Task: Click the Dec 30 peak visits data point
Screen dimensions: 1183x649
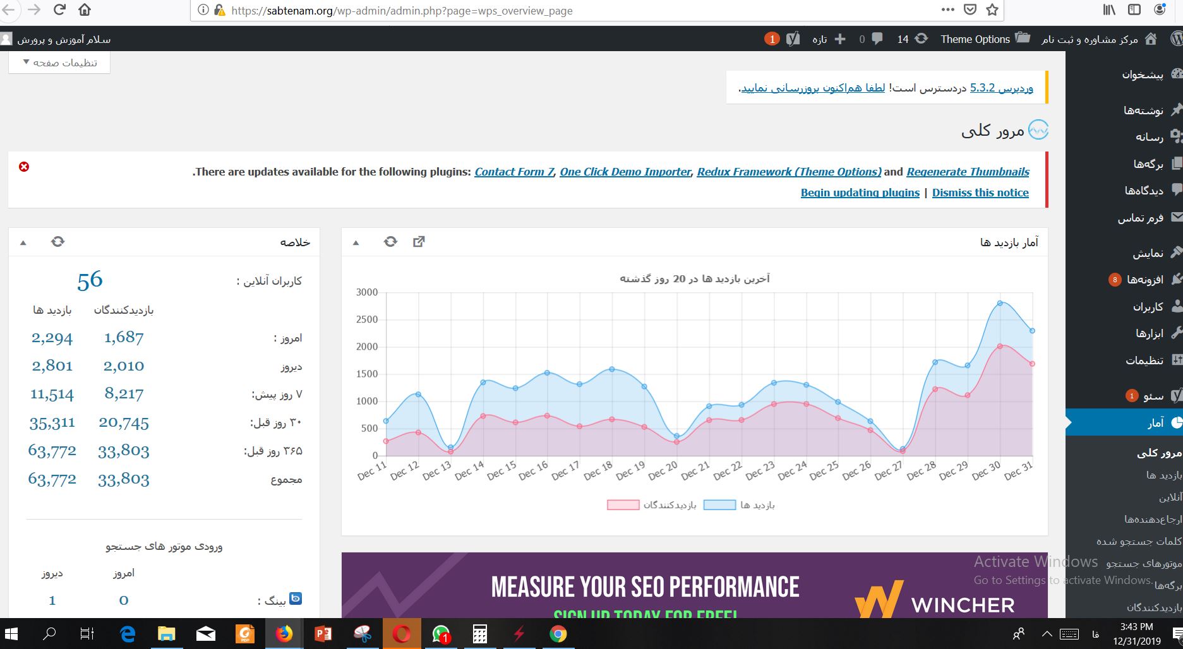Action: click(x=1000, y=303)
